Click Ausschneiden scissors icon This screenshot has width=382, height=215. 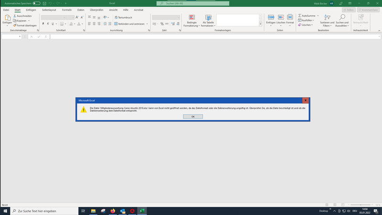click(15, 16)
